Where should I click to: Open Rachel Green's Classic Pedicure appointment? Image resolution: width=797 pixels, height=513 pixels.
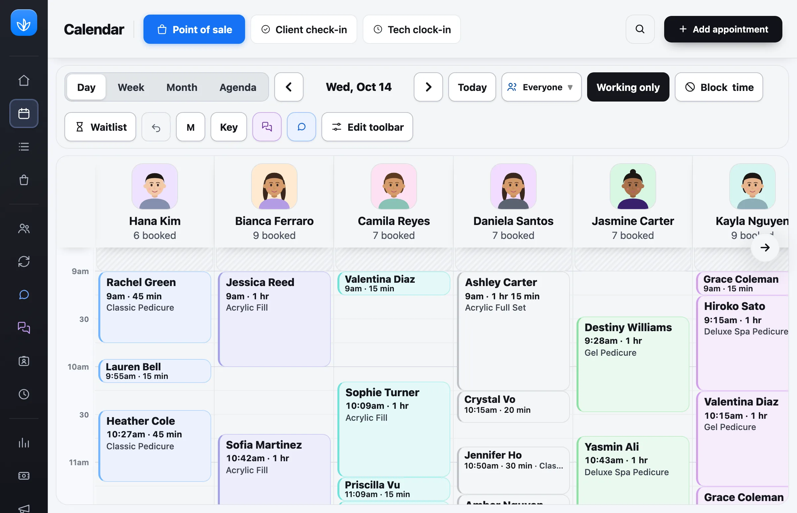pyautogui.click(x=155, y=307)
